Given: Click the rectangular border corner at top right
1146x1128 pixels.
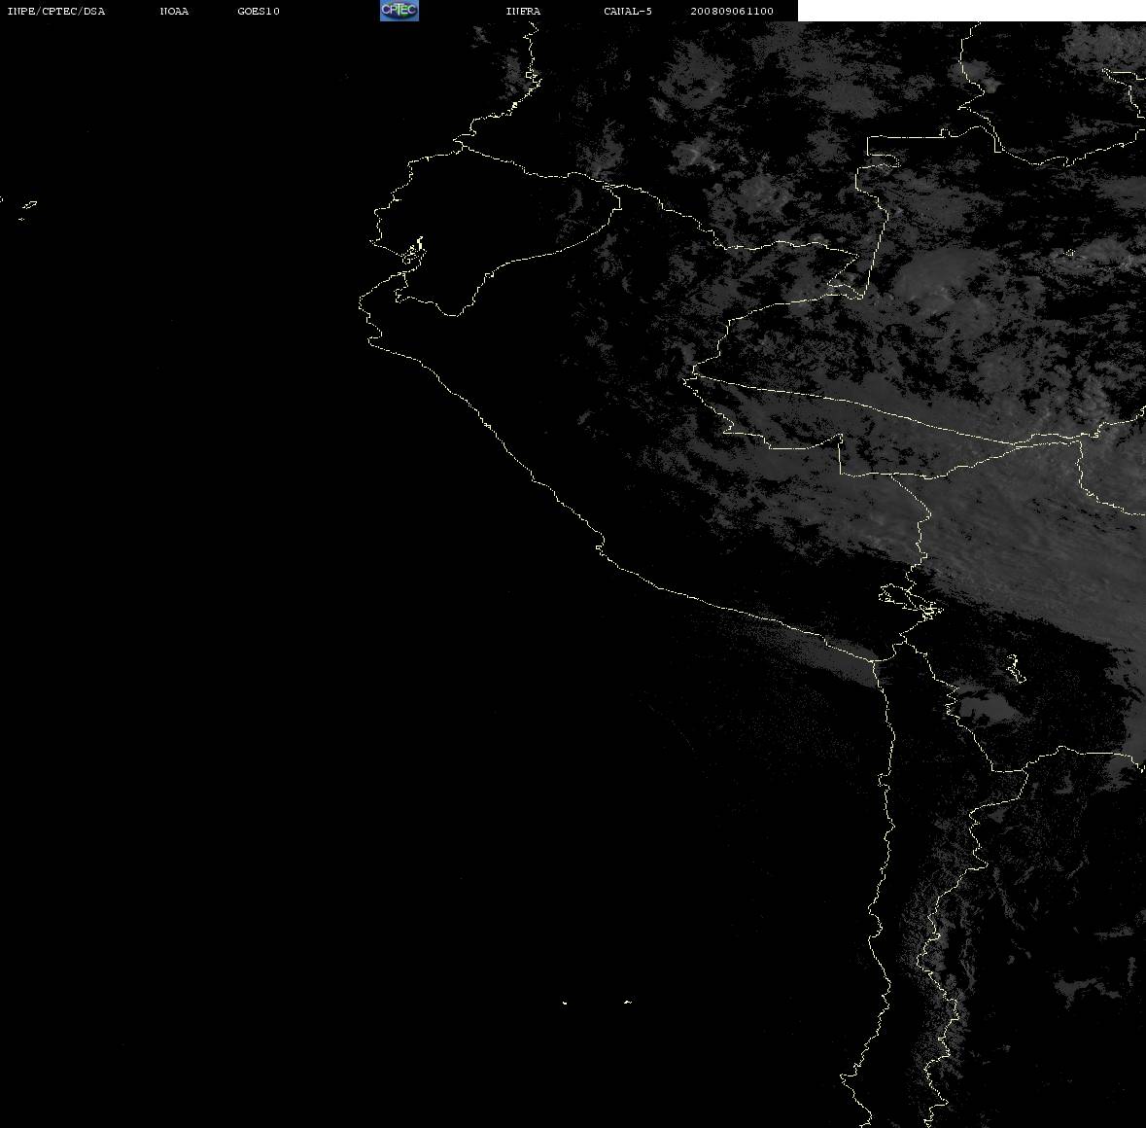Looking at the screenshot, I should pyautogui.click(x=868, y=138).
